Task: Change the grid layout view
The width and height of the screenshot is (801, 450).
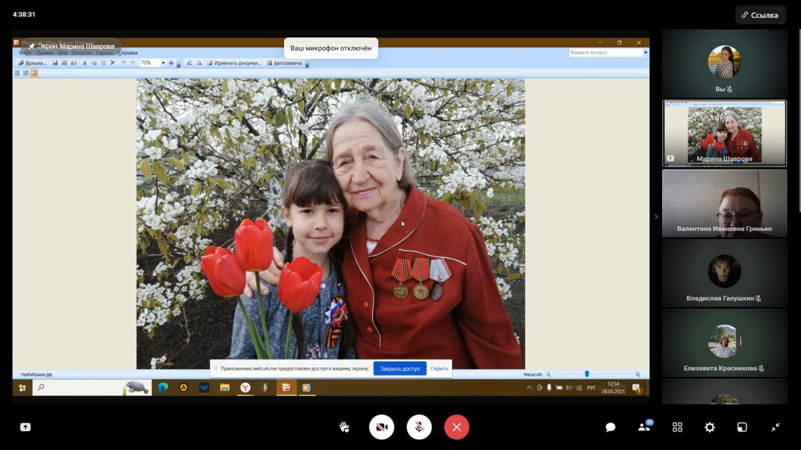Action: 677,427
